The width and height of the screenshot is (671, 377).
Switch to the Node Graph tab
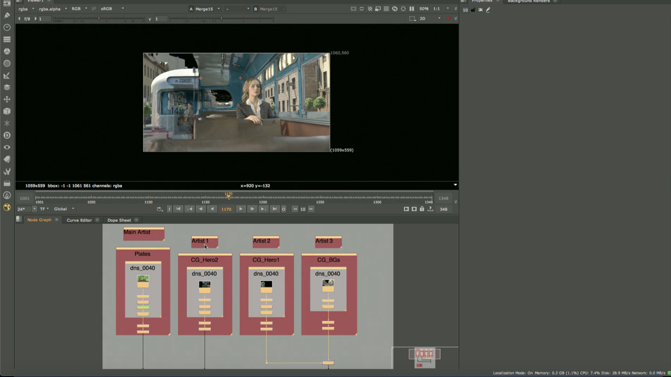click(39, 220)
